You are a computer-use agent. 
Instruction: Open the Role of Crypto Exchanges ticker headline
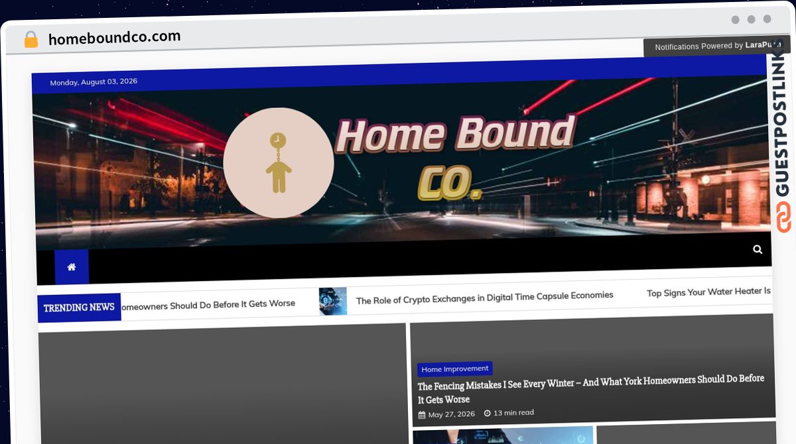point(485,298)
